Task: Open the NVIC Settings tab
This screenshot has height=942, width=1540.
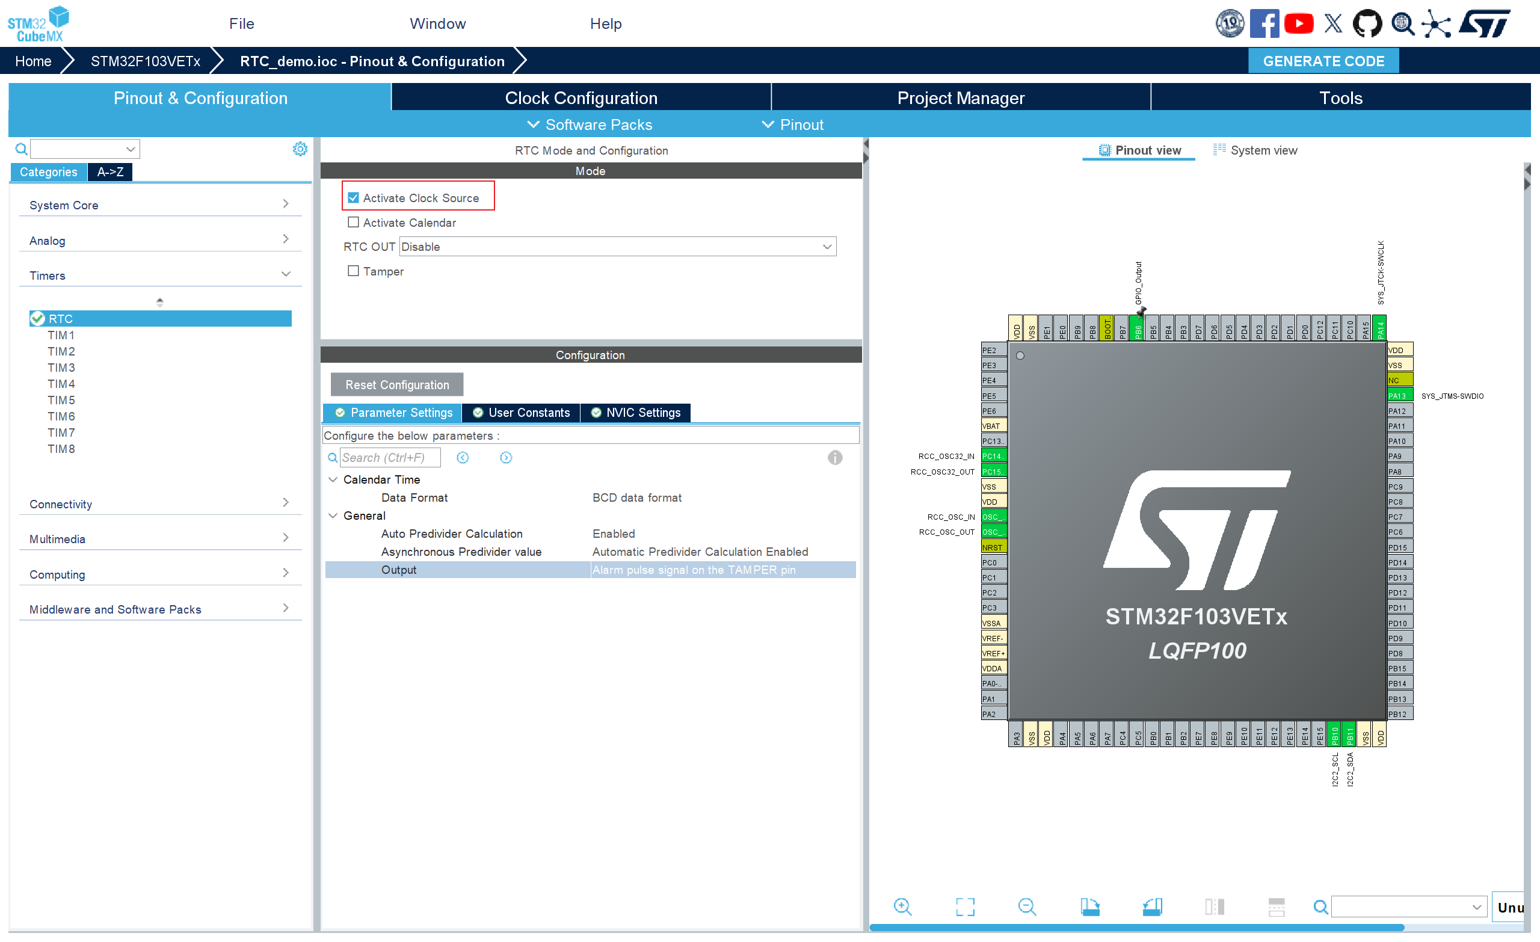Action: point(636,413)
